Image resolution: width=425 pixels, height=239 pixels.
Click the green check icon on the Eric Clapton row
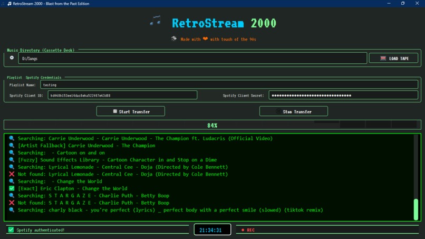12,188
